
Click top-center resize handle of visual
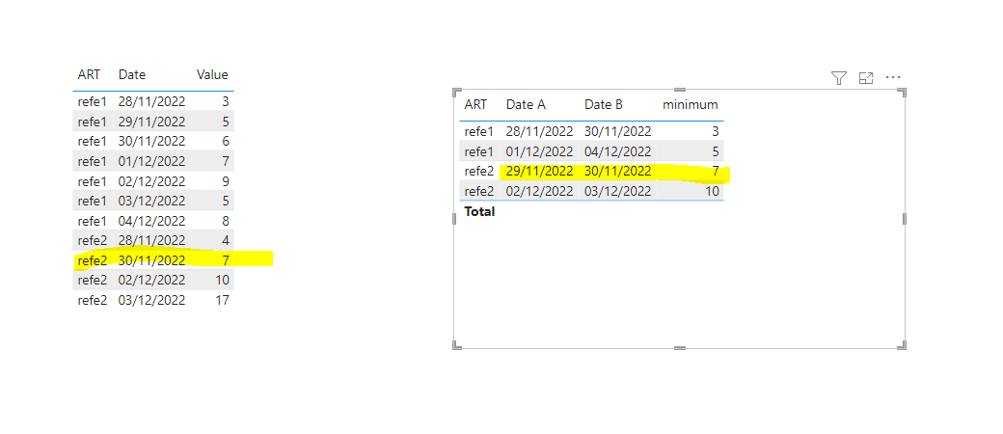click(x=679, y=90)
